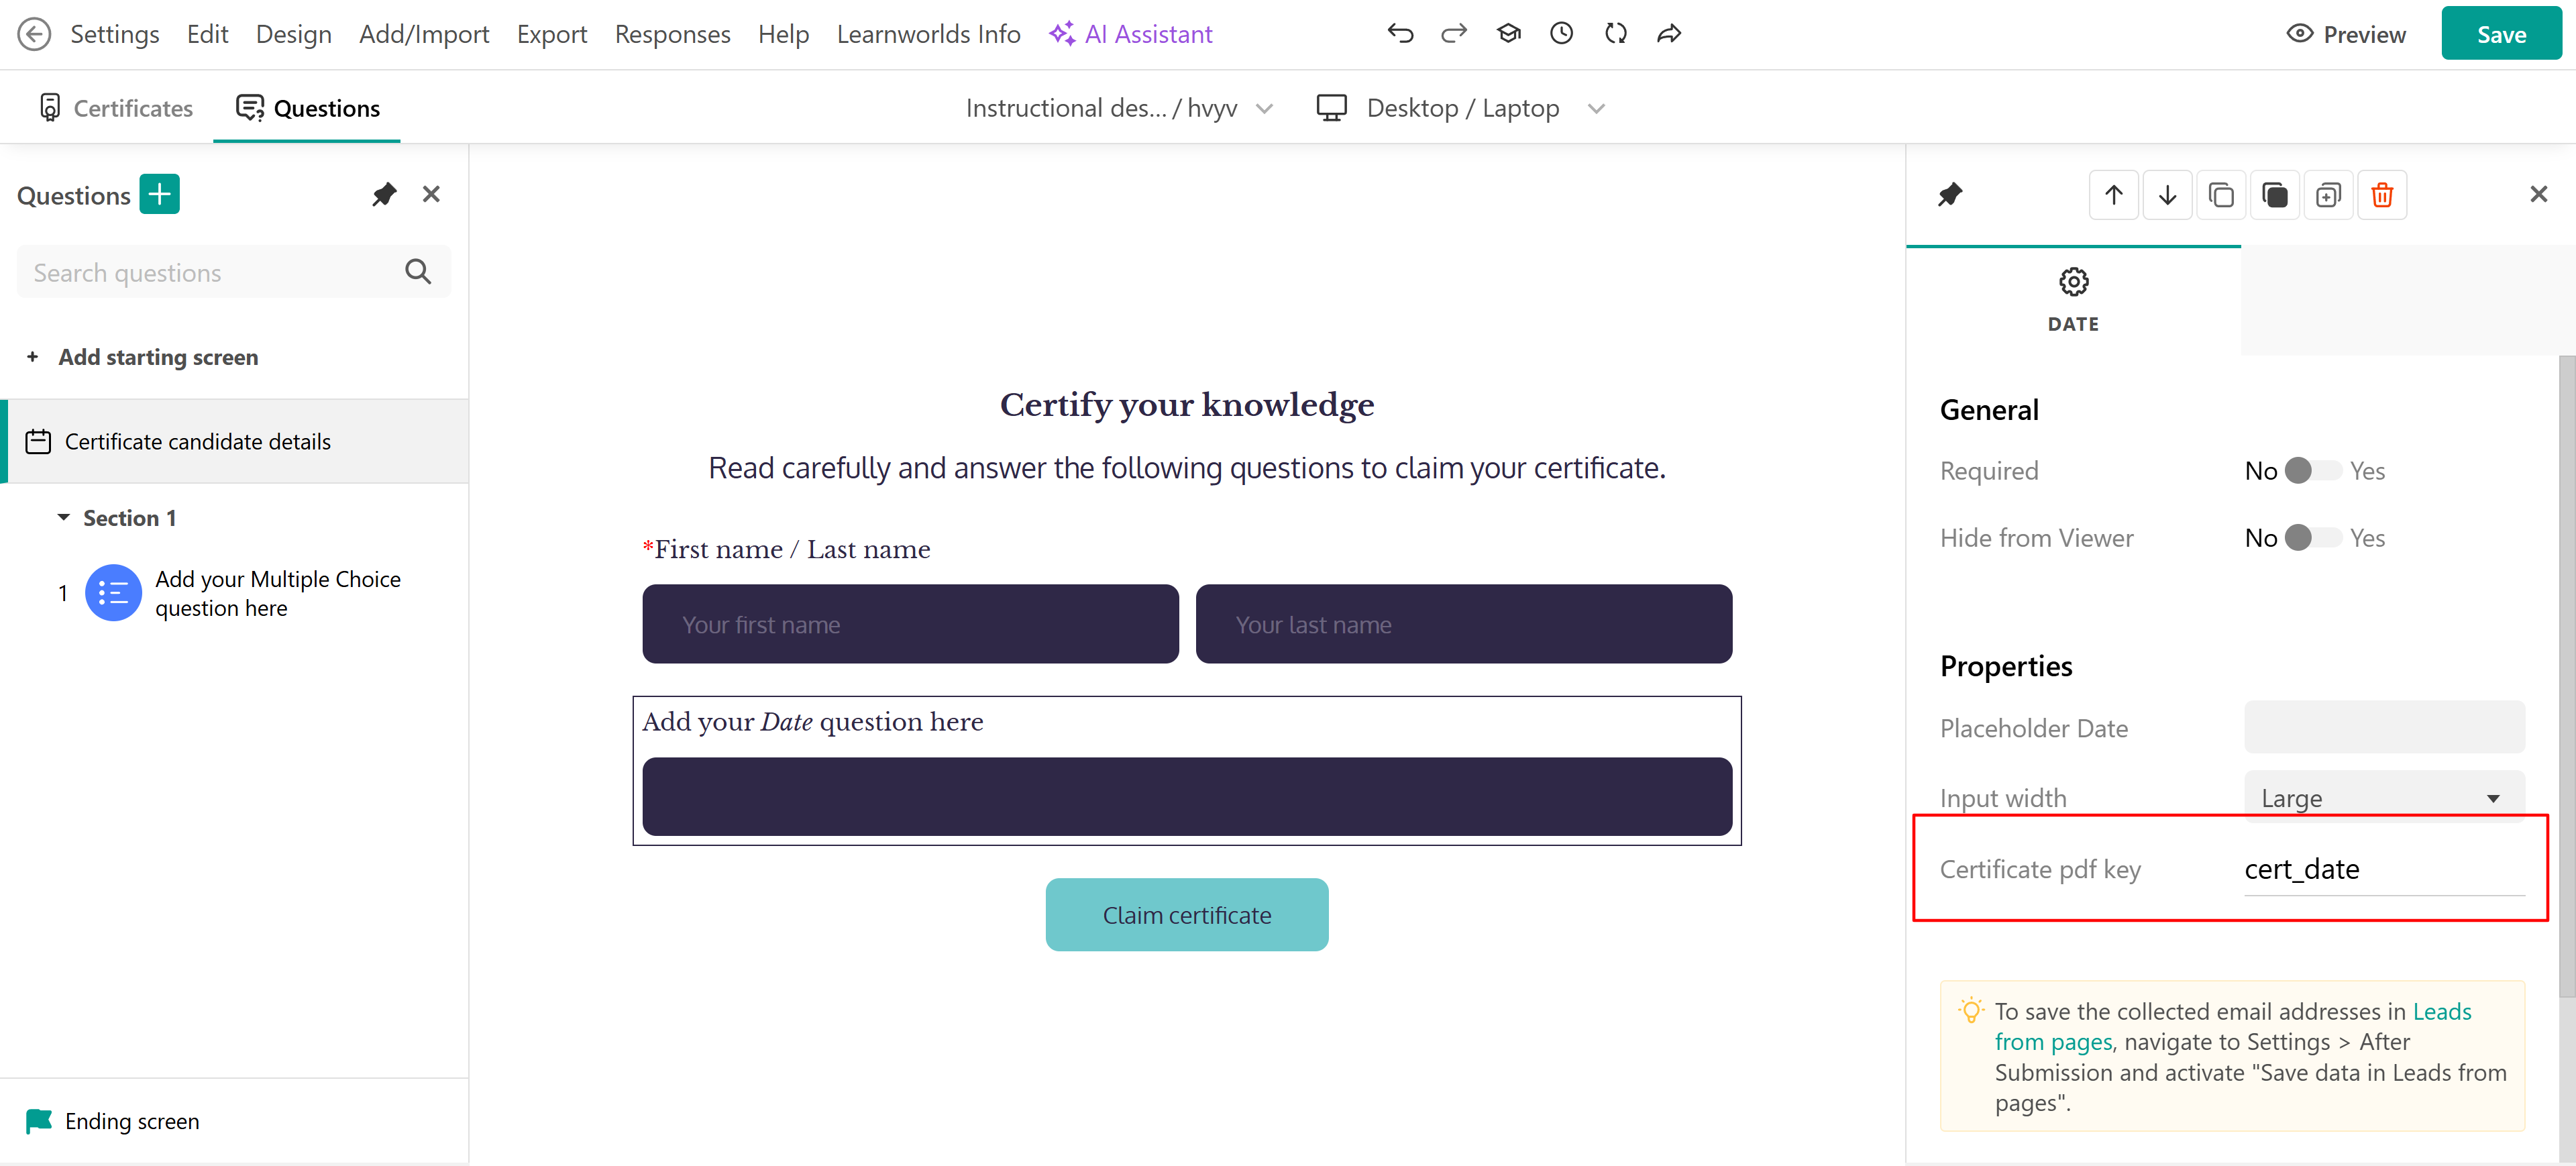This screenshot has height=1166, width=2576.
Task: Toggle the Required switch
Action: tap(2313, 471)
